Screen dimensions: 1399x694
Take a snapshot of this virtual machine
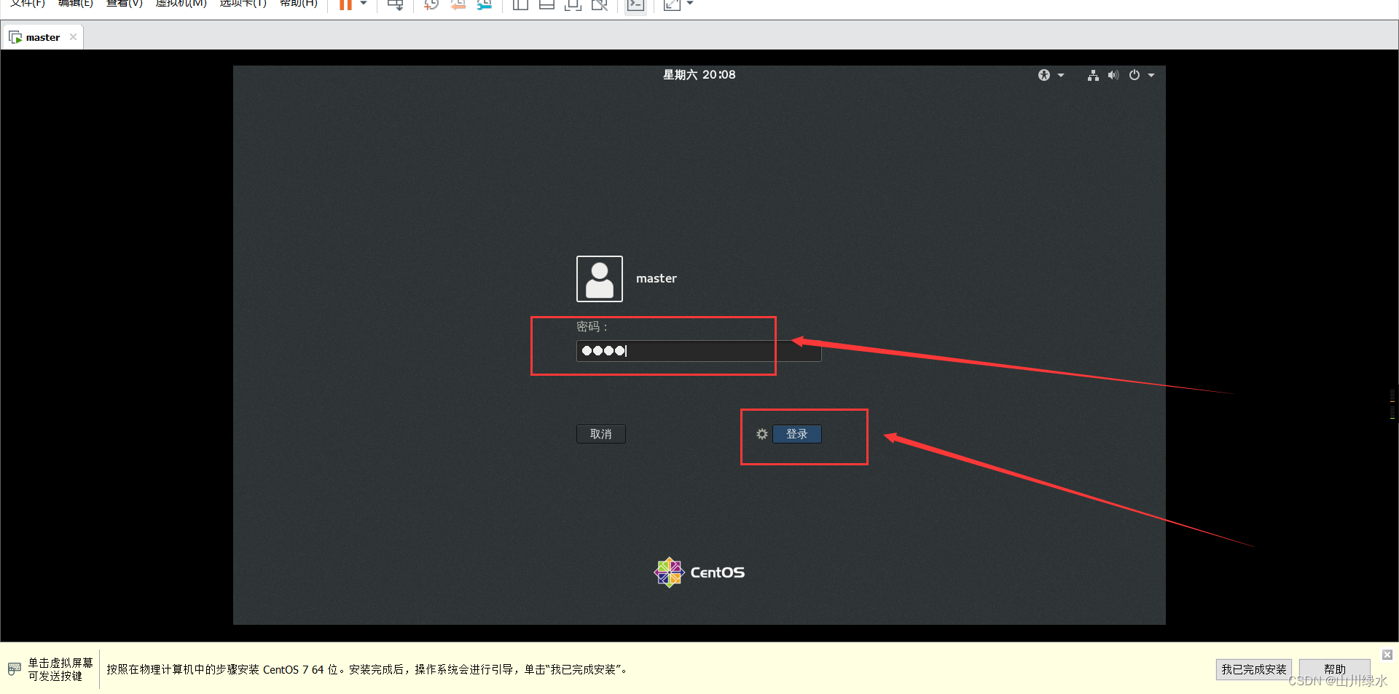(x=430, y=5)
